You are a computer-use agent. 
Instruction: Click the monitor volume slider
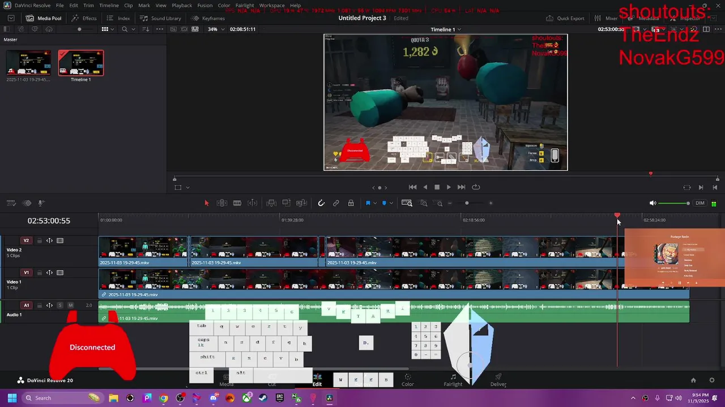tap(674, 203)
